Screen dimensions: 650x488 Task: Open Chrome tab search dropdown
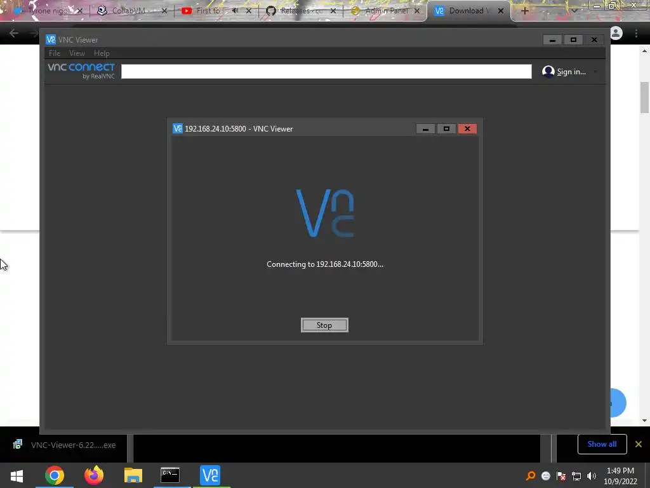(574, 11)
